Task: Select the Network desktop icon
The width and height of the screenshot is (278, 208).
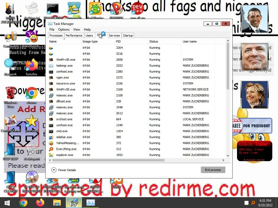Action: point(11,67)
